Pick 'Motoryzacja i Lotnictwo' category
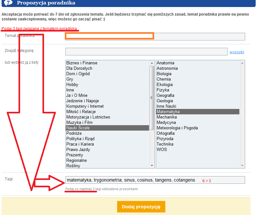This screenshot has height=215, width=263. click(88, 117)
